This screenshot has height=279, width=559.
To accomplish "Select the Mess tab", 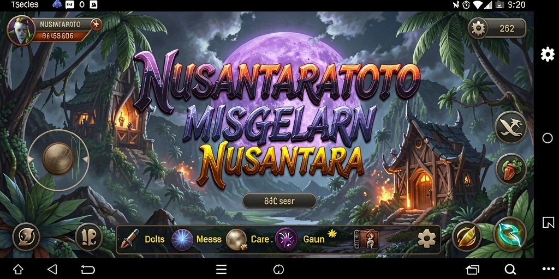I will click(x=209, y=239).
